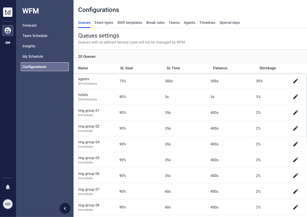Open the Special days tab
This screenshot has width=307, height=217.
pos(230,23)
